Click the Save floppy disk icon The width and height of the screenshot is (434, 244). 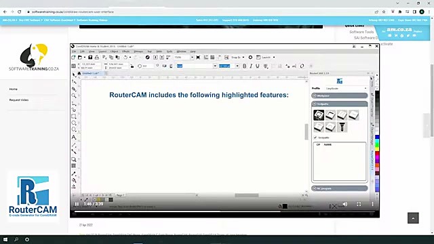pyautogui.click(x=90, y=57)
